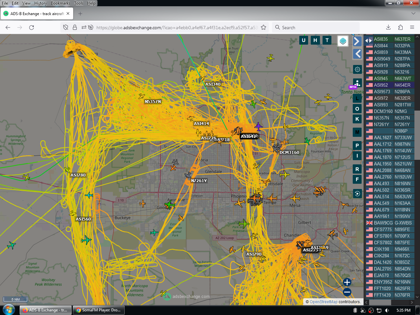The width and height of the screenshot is (420, 315).
Task: Select ASI952 N454ER row
Action: (390, 85)
